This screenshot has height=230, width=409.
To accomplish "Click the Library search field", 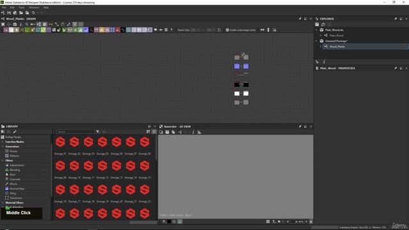I will tap(75, 132).
